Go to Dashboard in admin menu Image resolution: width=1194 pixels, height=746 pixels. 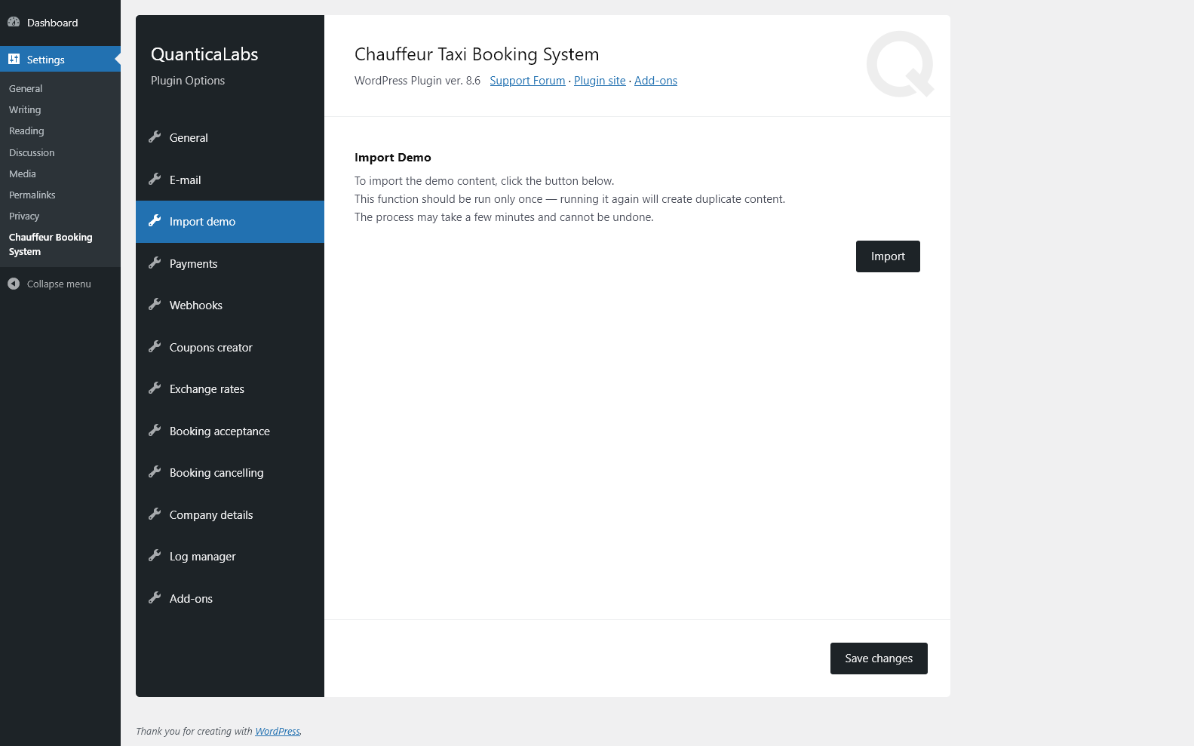coord(60,23)
